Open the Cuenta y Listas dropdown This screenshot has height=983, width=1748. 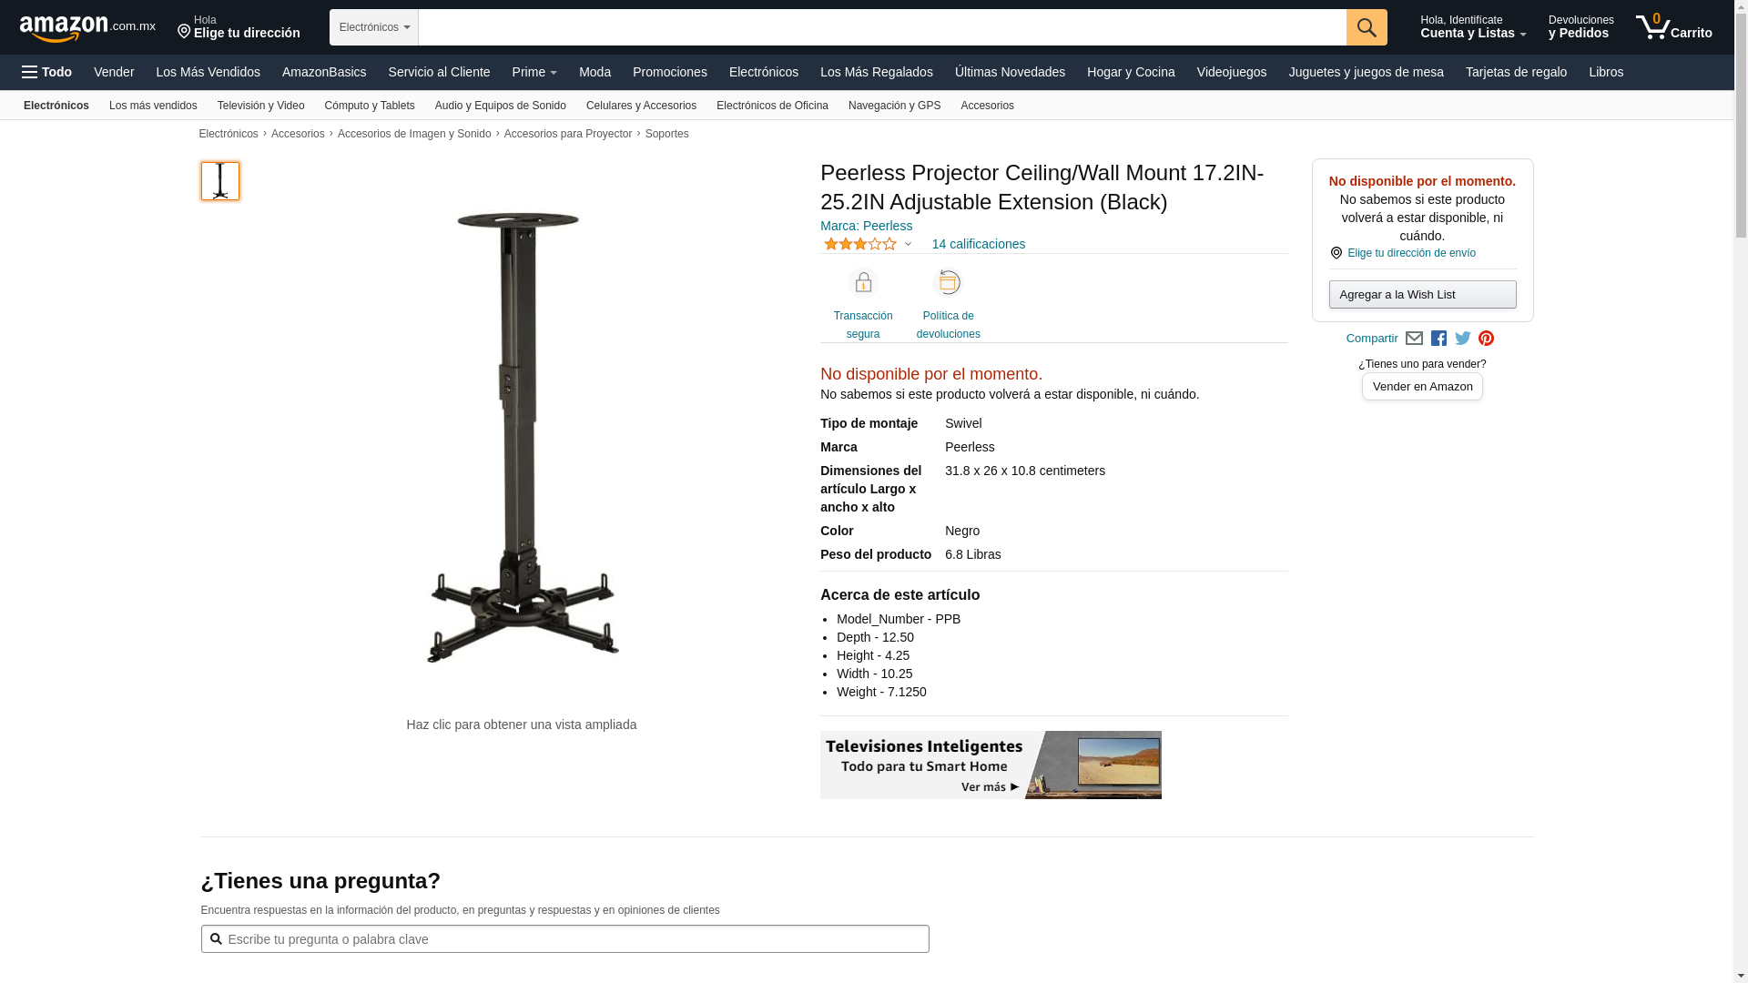(1473, 27)
